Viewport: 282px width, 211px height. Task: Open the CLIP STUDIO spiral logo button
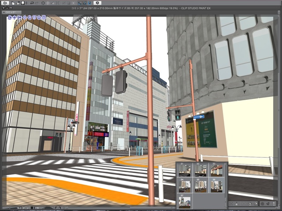(5, 3)
